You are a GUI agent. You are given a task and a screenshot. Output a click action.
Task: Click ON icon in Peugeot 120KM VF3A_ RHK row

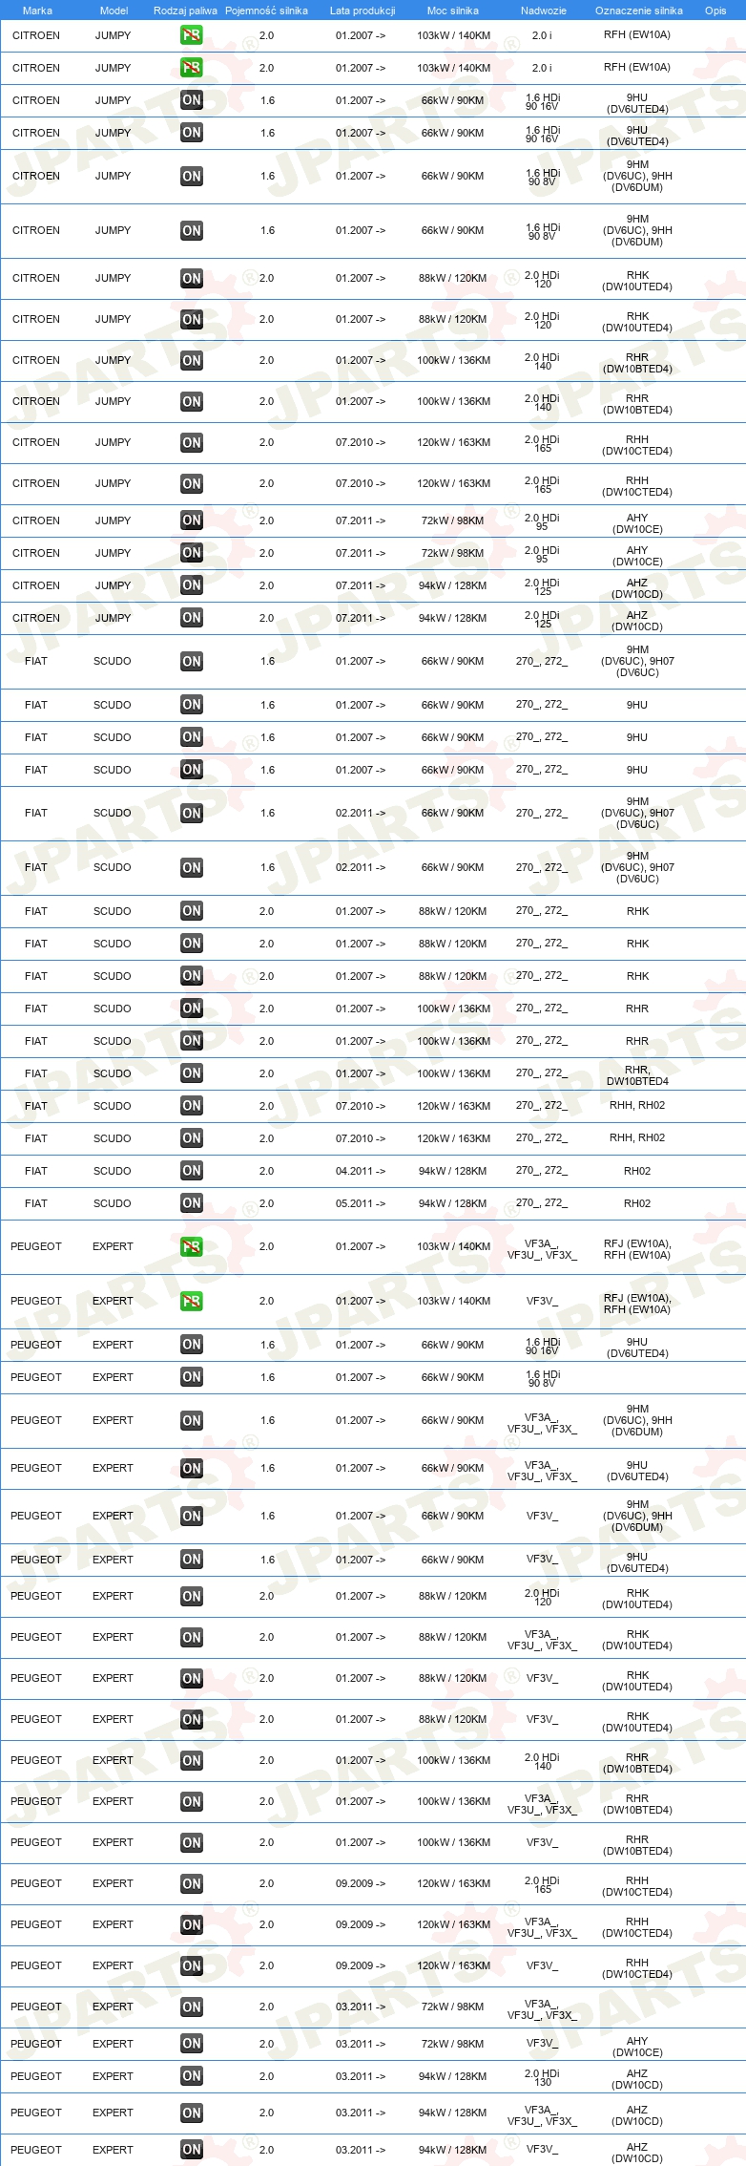[192, 1637]
